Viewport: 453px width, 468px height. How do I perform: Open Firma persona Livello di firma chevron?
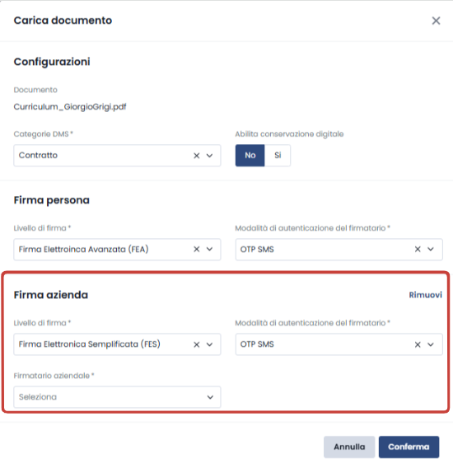[x=210, y=249]
